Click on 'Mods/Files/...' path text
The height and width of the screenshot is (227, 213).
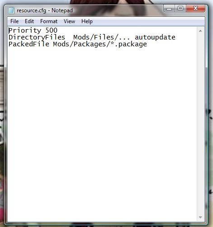click(101, 37)
